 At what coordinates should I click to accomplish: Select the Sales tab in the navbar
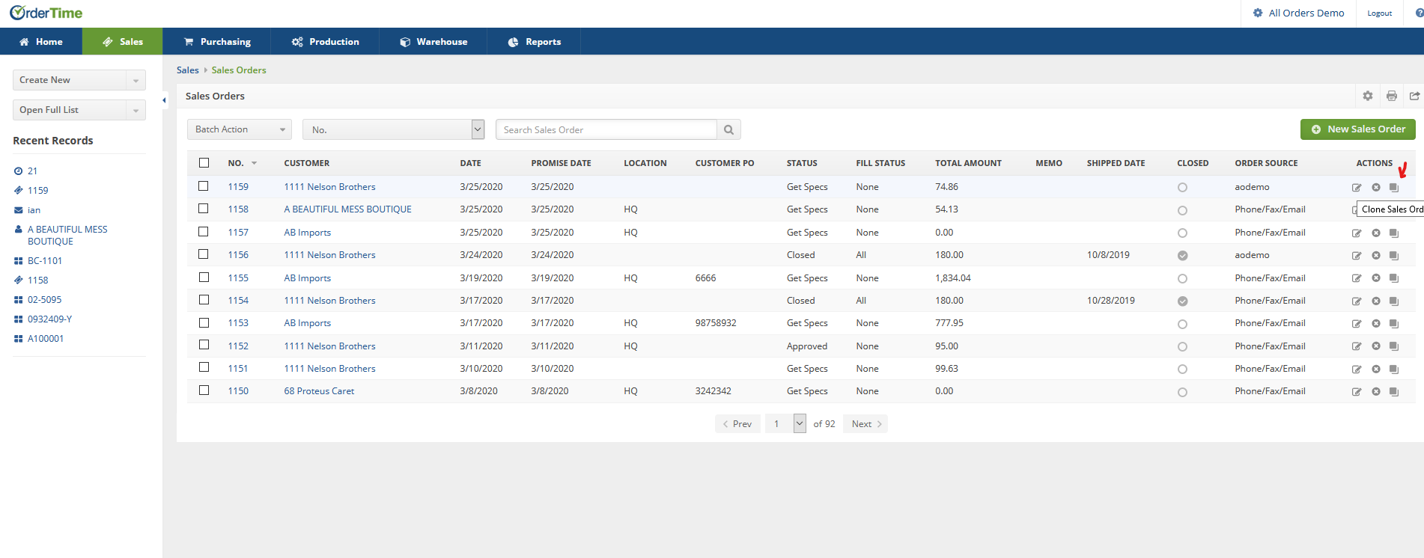click(122, 42)
